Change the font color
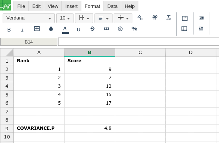Image resolution: width=219 pixels, height=143 pixels. click(66, 30)
